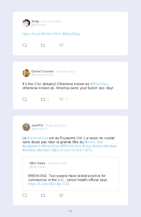Click the #wuhan hashtag
This screenshot has width=141, height=217.
pos(111,146)
